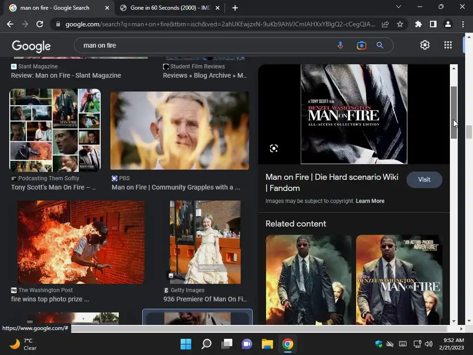473x355 pixels.
Task: Click the magnifier search button in search box
Action: point(380,45)
